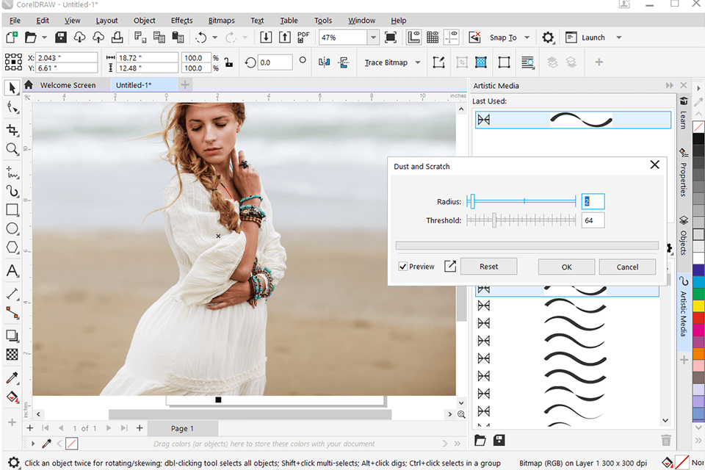Click the Threshold slider track
This screenshot has height=470, width=705.
(521, 220)
